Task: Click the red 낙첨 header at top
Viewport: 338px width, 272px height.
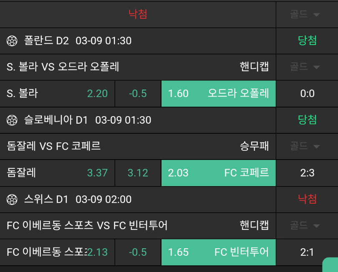Action: point(138,15)
